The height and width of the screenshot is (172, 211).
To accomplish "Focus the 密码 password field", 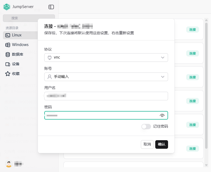I will pos(101,115).
